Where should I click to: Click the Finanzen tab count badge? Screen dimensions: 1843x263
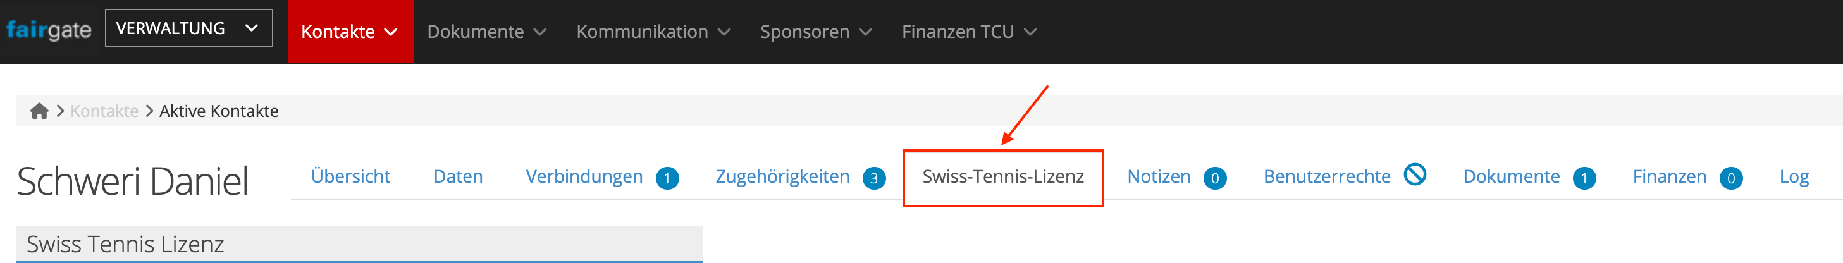pos(1730,178)
